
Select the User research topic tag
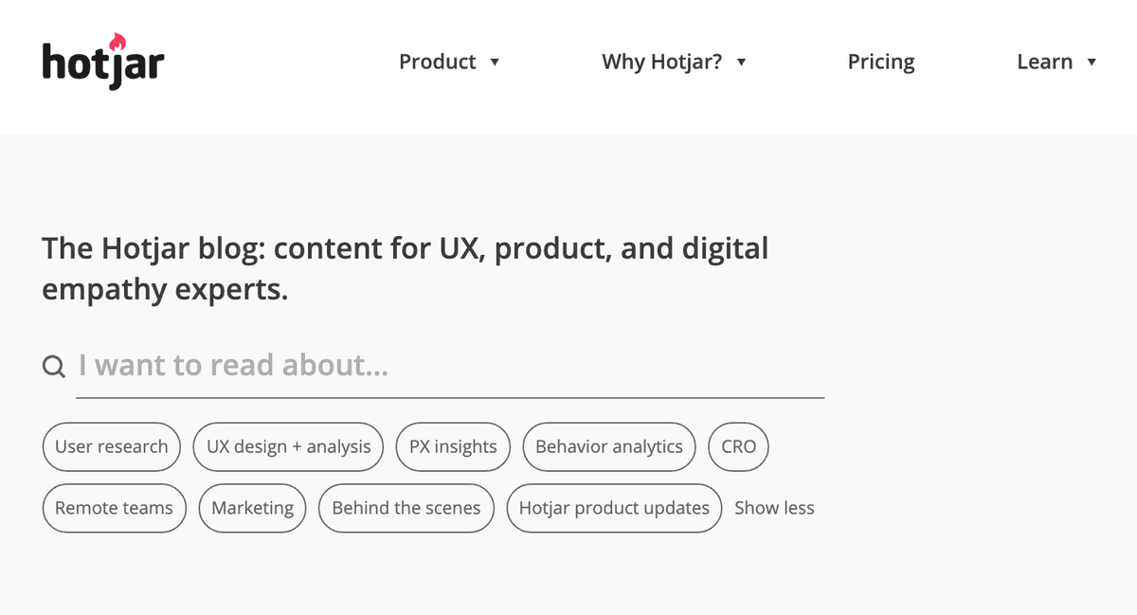[111, 446]
